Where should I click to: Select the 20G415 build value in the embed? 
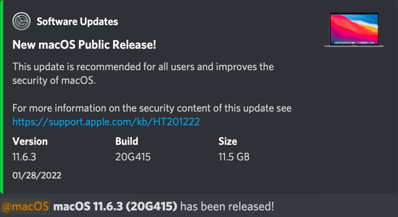pyautogui.click(x=133, y=157)
